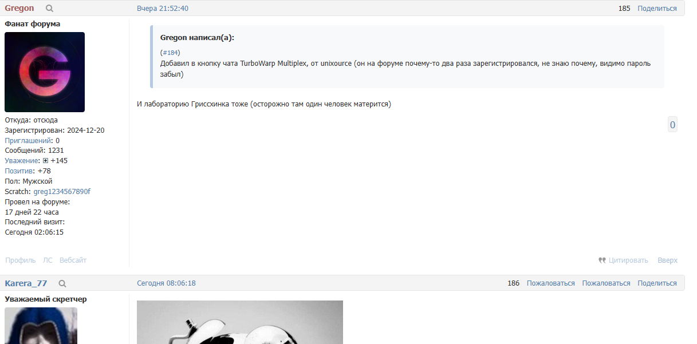Share post 186 via Поделиться
Image resolution: width=697 pixels, height=344 pixels.
click(657, 283)
